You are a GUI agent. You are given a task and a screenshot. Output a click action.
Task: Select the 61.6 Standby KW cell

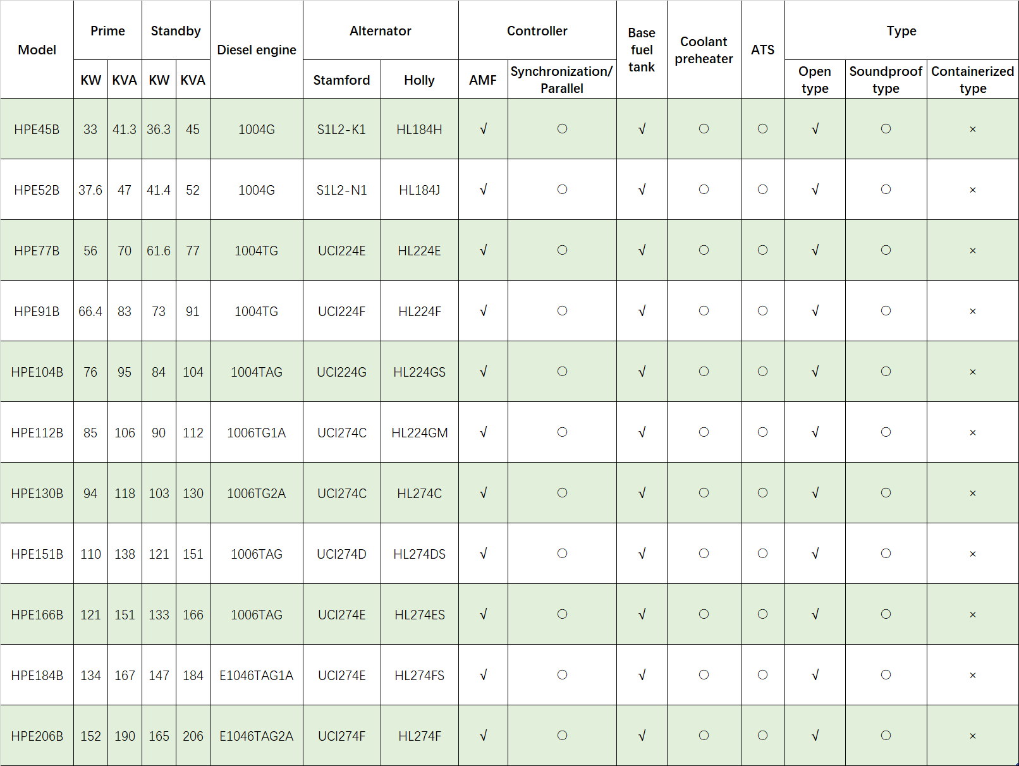tap(159, 250)
